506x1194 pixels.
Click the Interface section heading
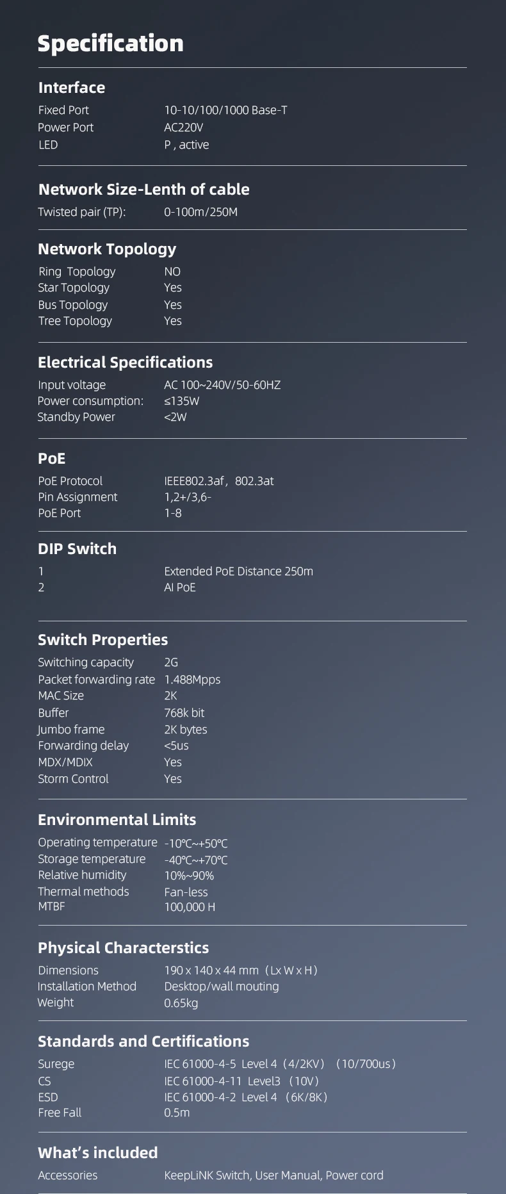[x=71, y=88]
